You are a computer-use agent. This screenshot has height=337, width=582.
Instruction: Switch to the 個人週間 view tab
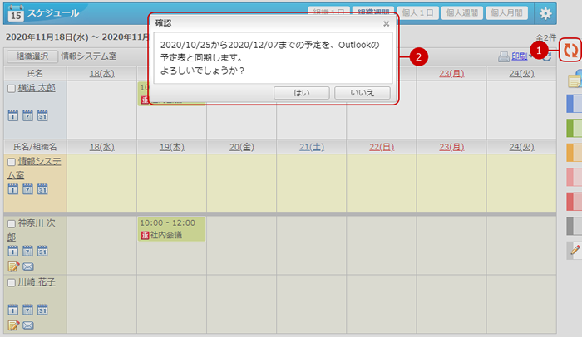pyautogui.click(x=461, y=13)
